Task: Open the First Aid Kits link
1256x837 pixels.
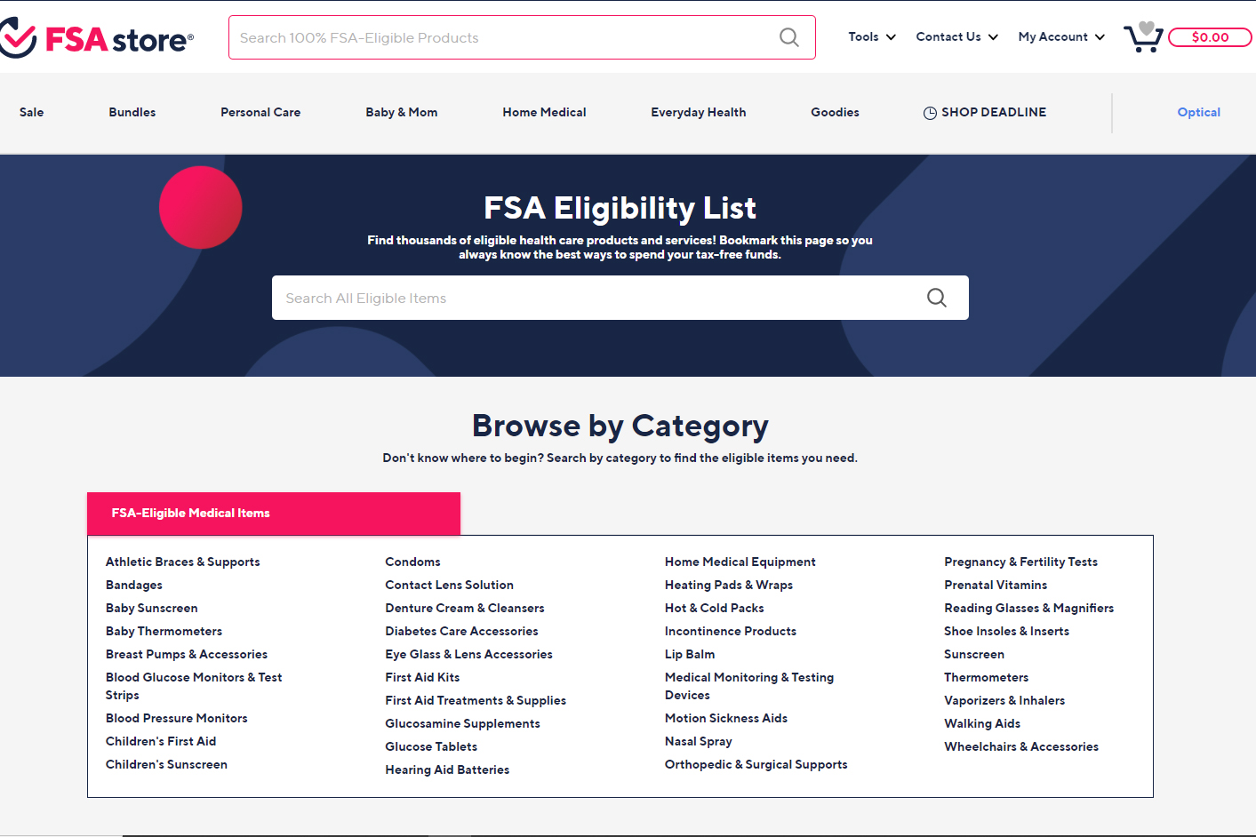Action: click(422, 677)
